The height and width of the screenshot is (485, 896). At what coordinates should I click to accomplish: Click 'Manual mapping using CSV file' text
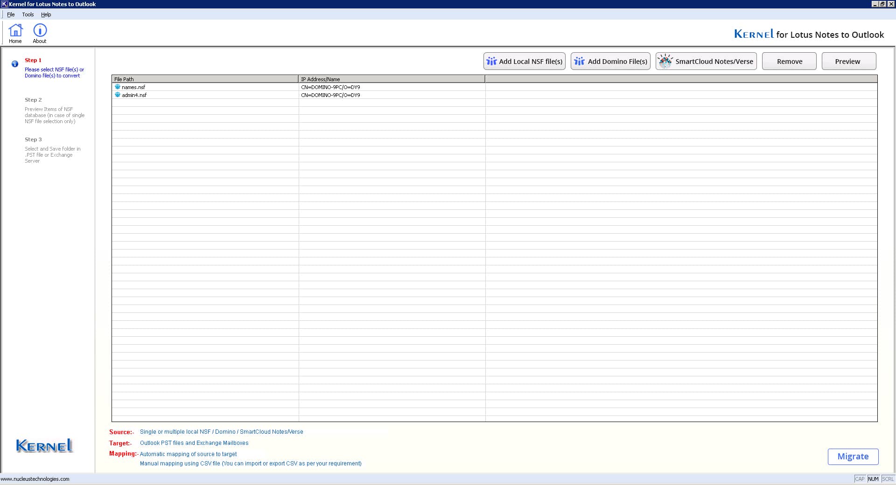(251, 464)
